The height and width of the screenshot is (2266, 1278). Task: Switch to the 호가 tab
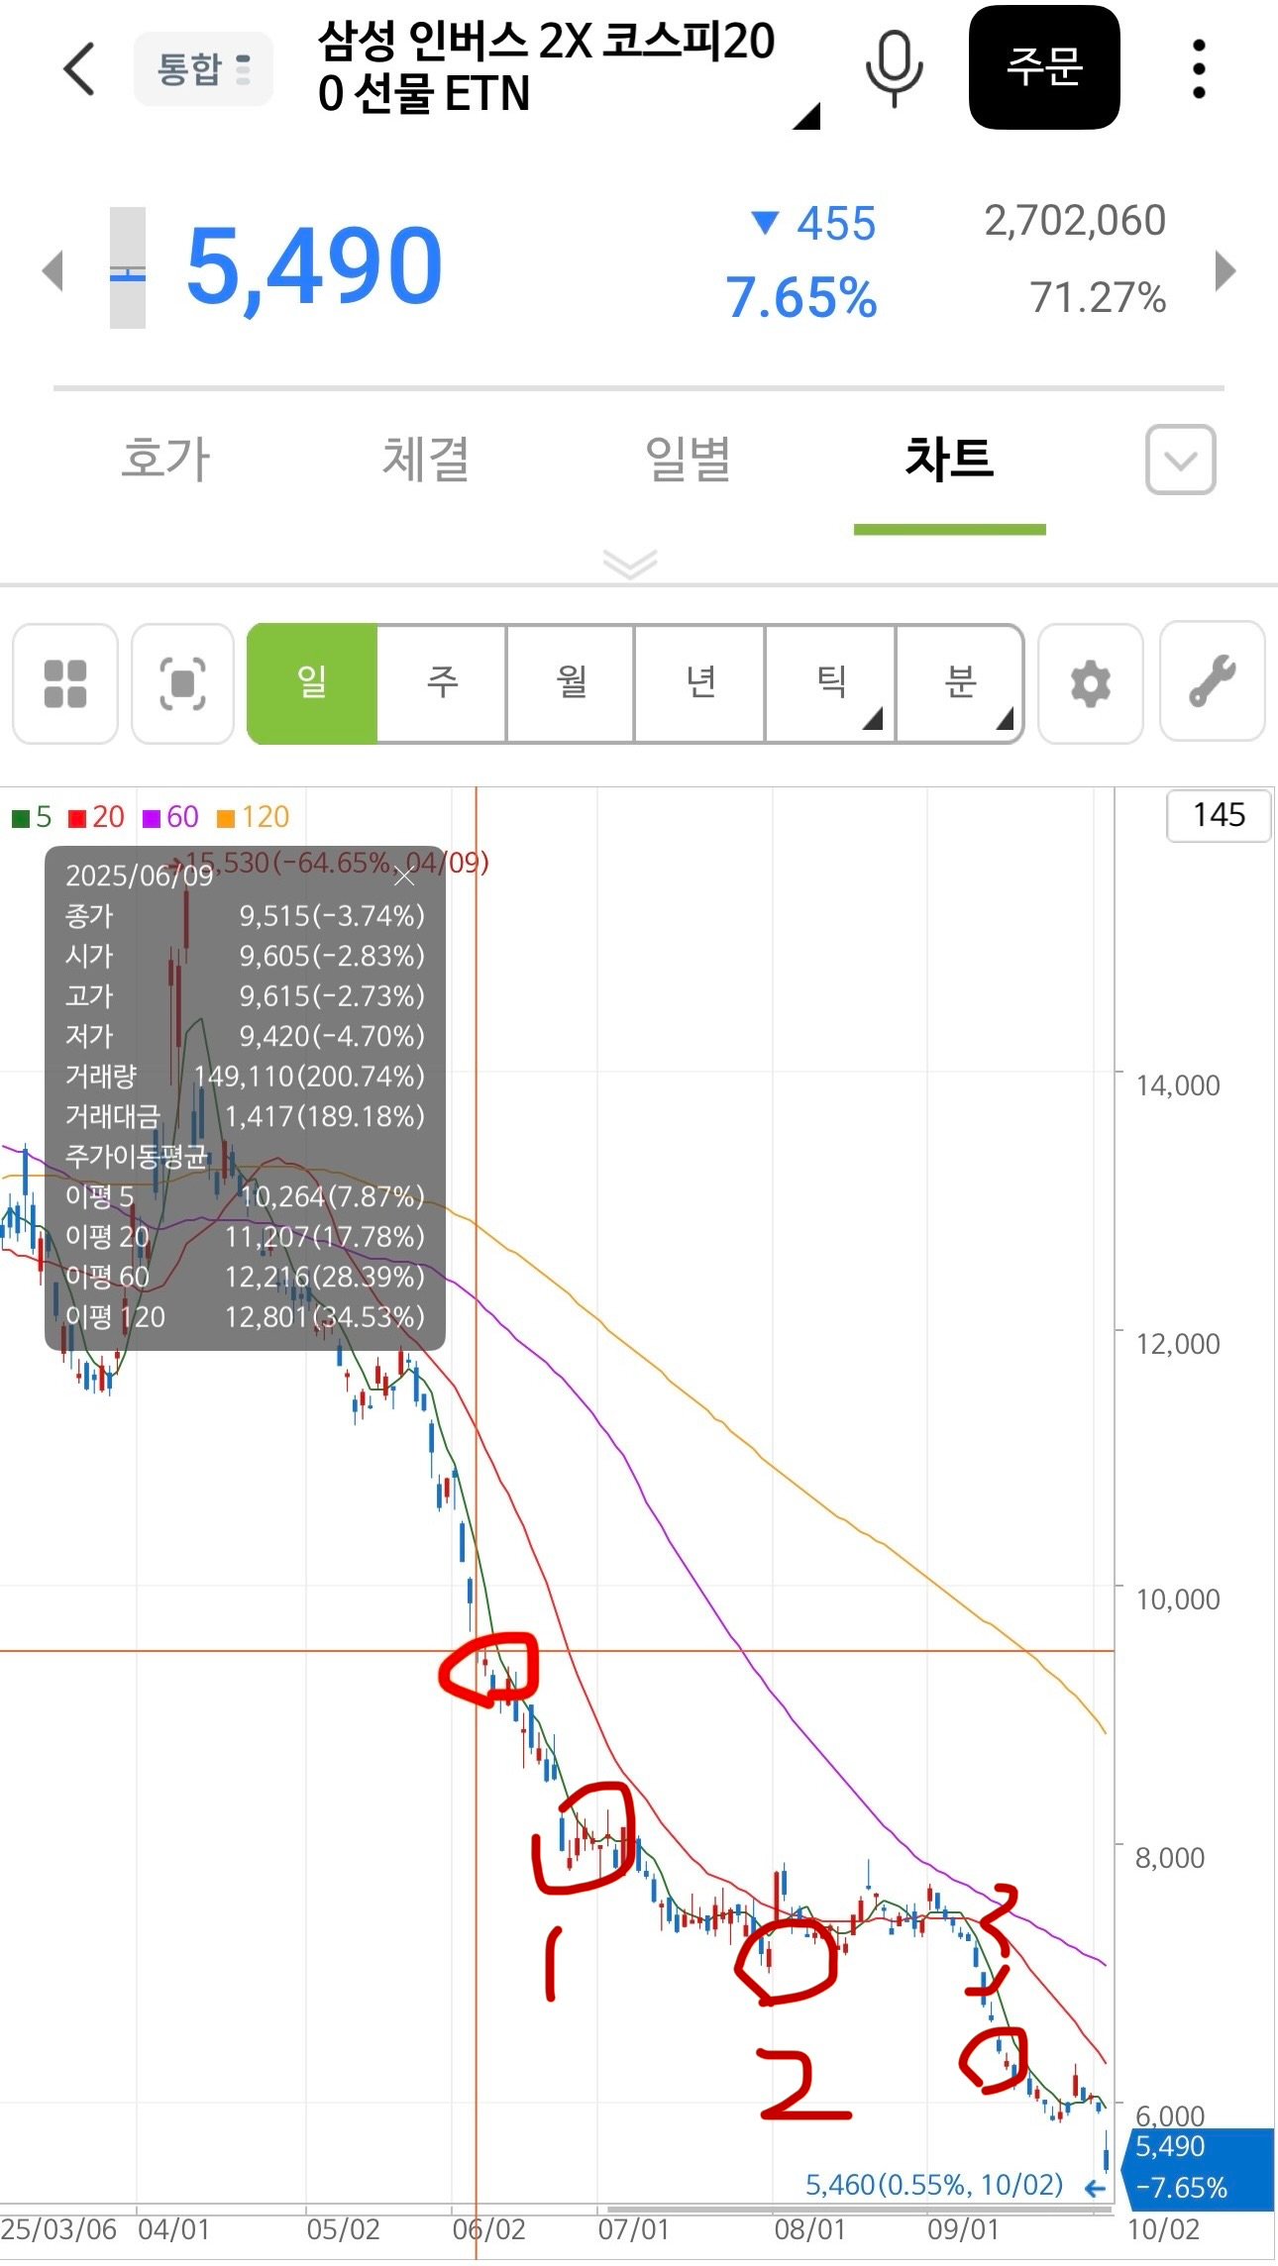(165, 460)
